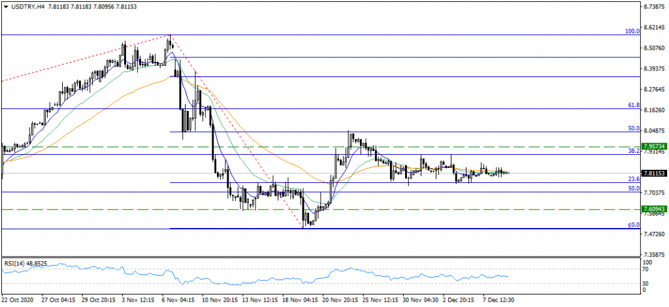Open the dropdown arrow beside USDTRY,H4
Screen dimensions: 669x307
pos(5,6)
